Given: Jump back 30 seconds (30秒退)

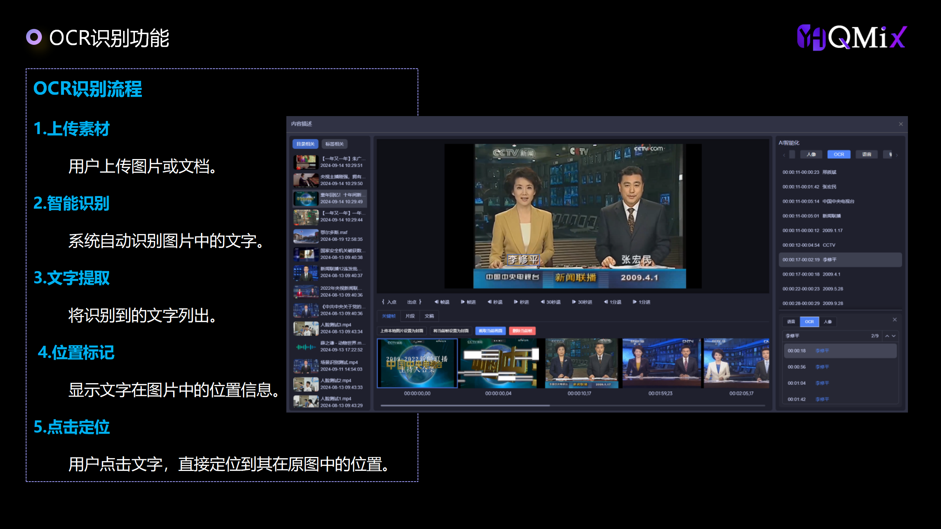Looking at the screenshot, I should [550, 302].
